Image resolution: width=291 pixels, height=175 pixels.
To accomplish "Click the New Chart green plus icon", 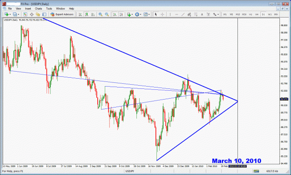I will point(7,14).
